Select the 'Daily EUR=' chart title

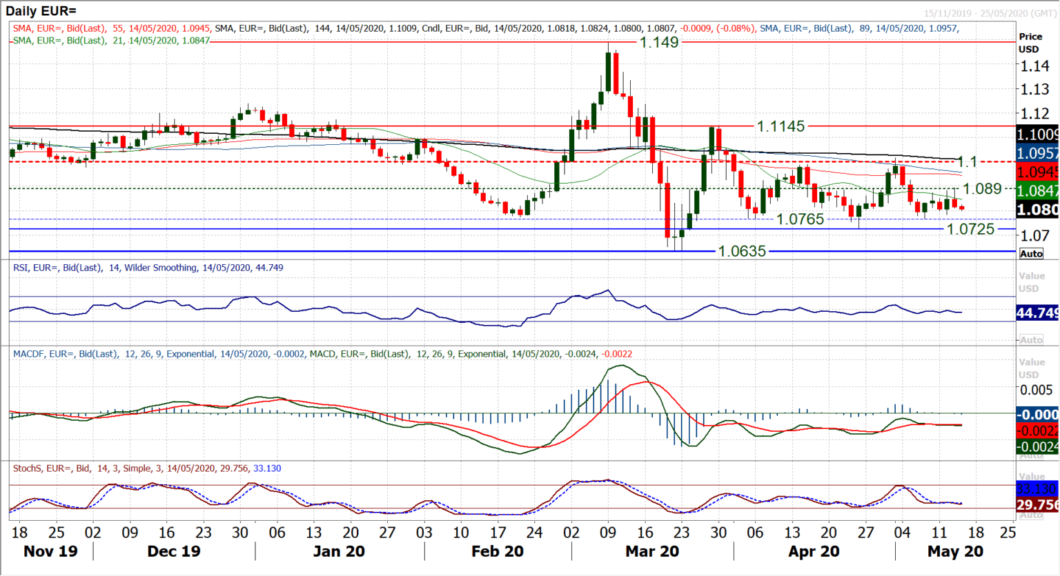41,11
